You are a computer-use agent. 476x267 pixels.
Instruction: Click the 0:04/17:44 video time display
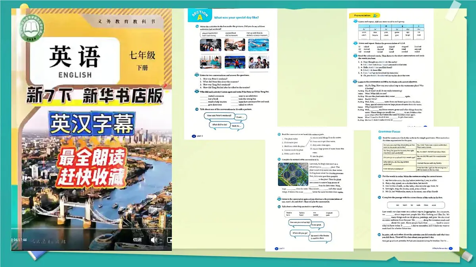click(x=19, y=240)
